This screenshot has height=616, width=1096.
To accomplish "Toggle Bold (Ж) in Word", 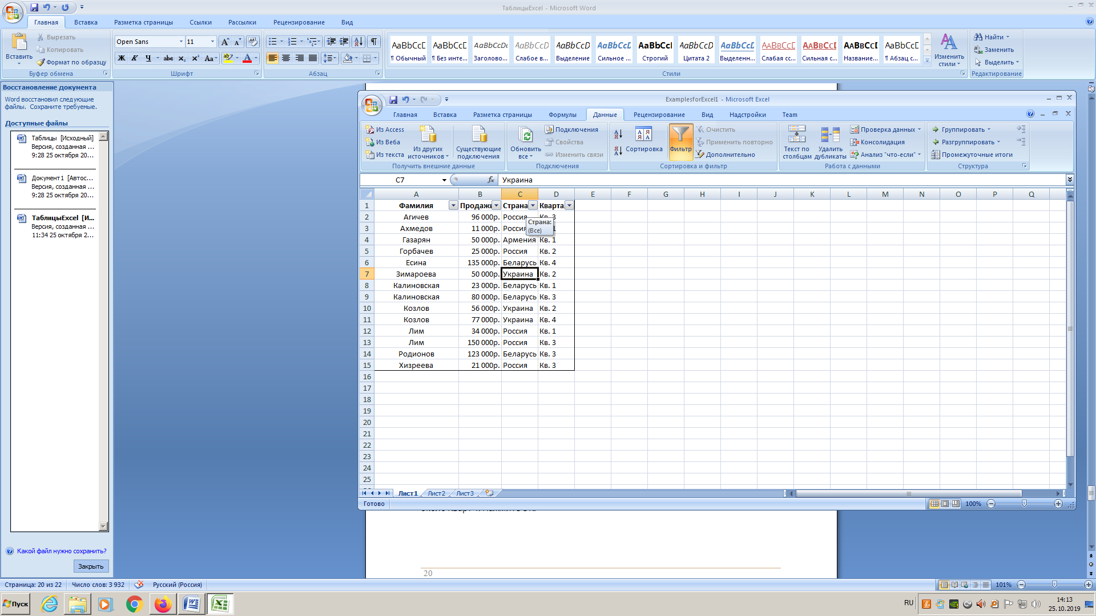I will pos(122,59).
